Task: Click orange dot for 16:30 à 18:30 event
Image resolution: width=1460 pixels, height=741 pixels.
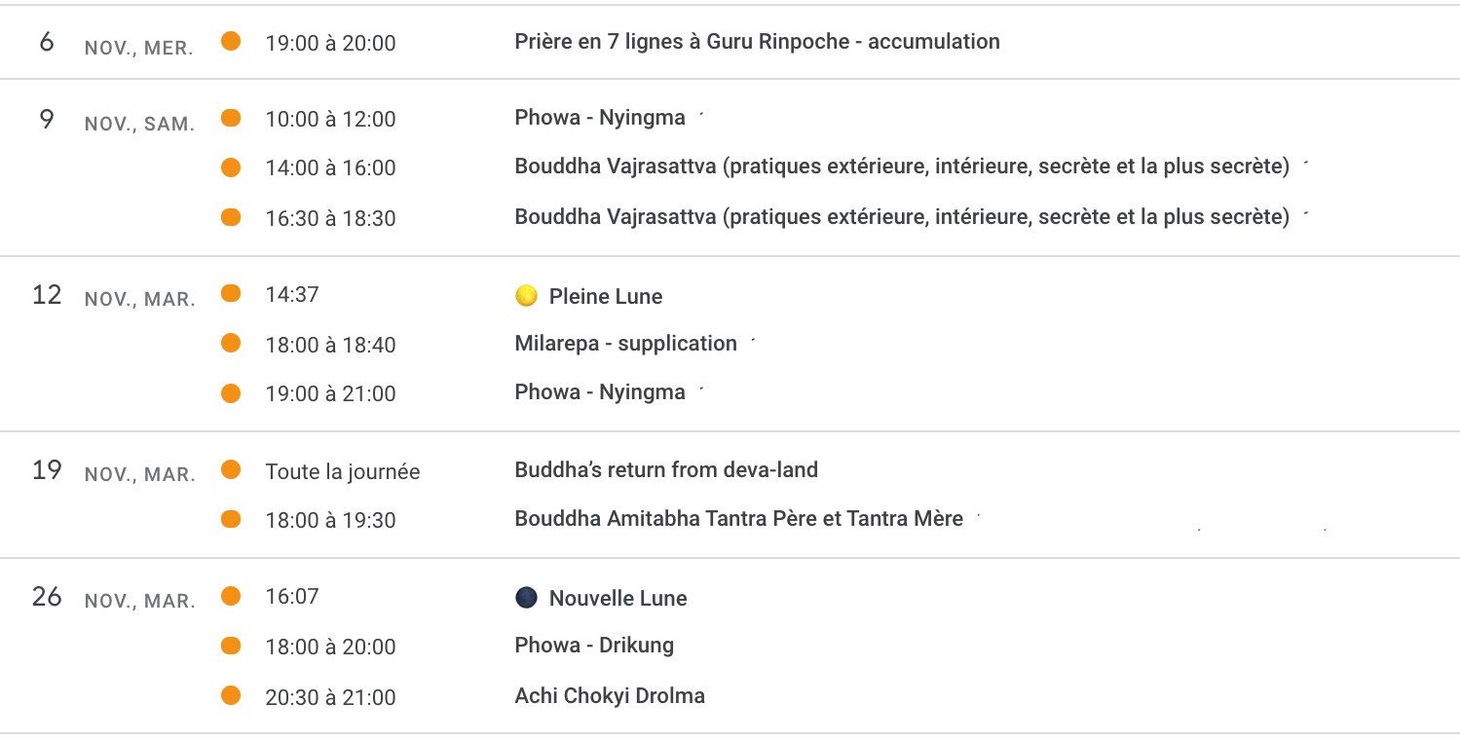Action: coord(231,216)
